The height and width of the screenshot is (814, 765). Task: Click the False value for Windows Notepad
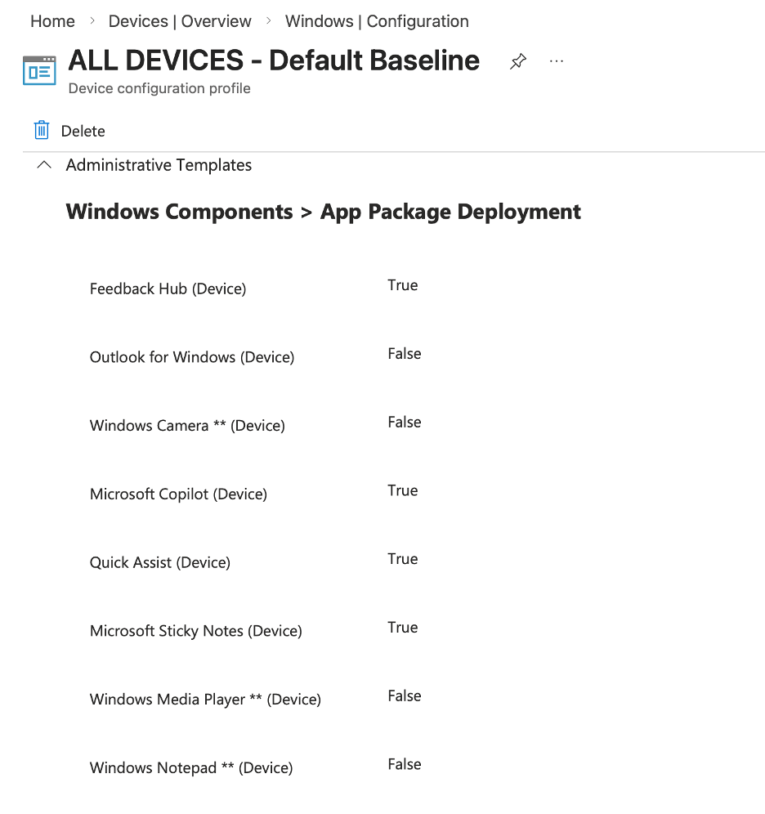[405, 764]
